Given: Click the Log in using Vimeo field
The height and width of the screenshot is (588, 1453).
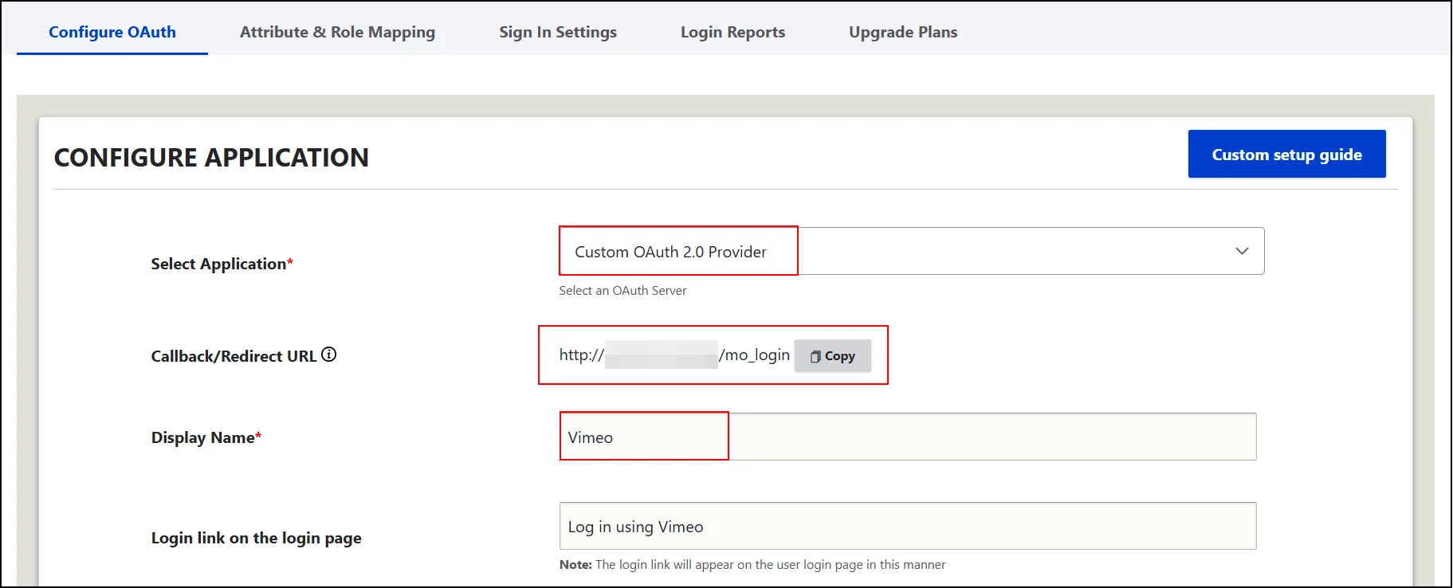Looking at the screenshot, I should [x=908, y=526].
